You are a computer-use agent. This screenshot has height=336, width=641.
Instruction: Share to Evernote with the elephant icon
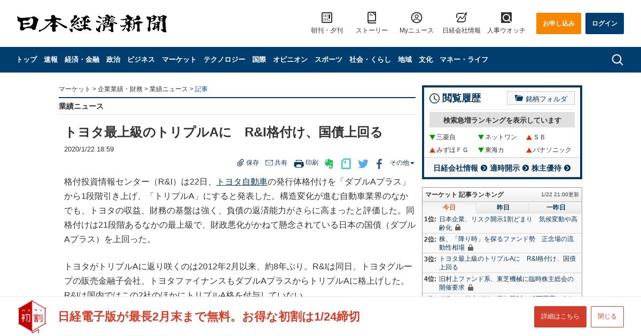[329, 164]
